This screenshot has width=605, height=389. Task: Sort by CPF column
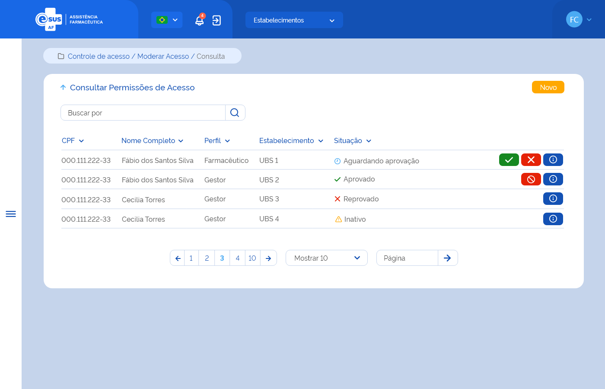[73, 140]
